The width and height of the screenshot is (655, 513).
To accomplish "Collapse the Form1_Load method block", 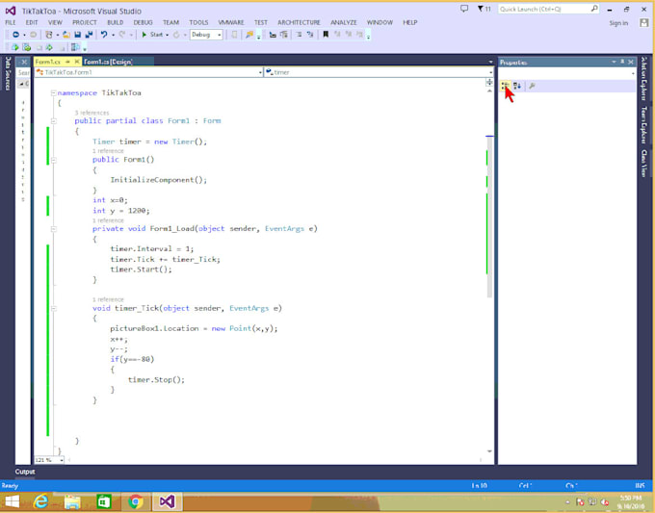I will [x=54, y=229].
